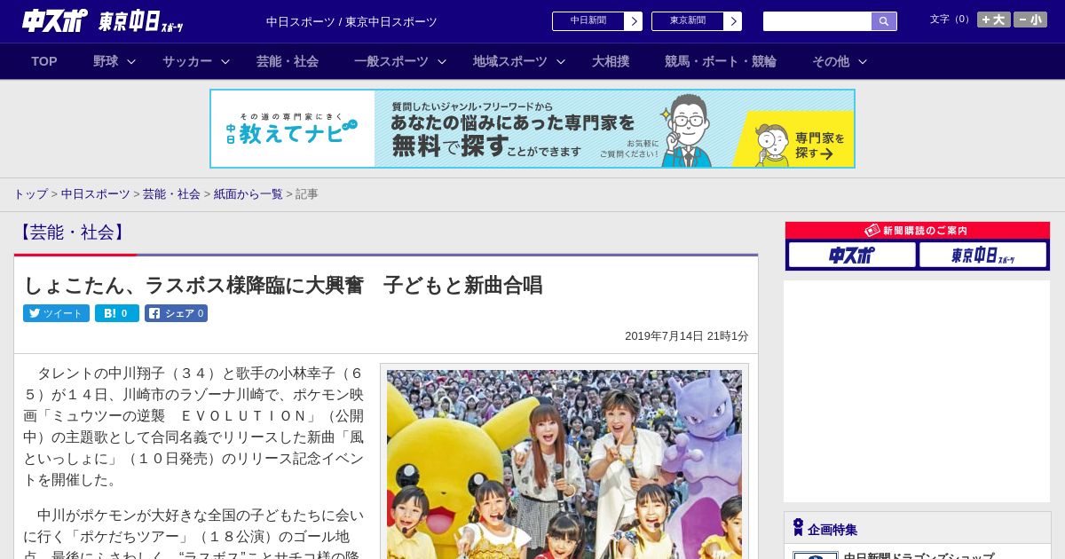Expand the 一般スポーツ dropdown chevron
This screenshot has height=559, width=1065.
pyautogui.click(x=442, y=61)
